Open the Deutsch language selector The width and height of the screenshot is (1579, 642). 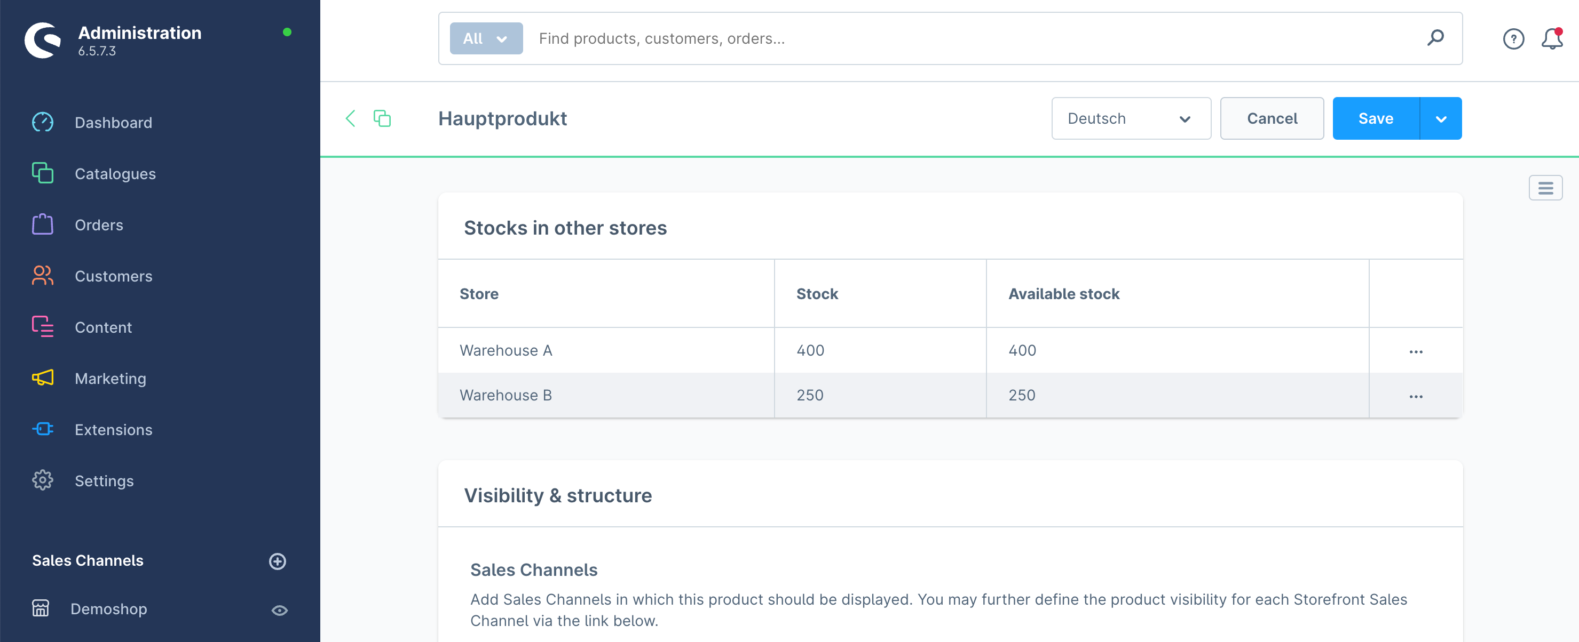pos(1130,118)
